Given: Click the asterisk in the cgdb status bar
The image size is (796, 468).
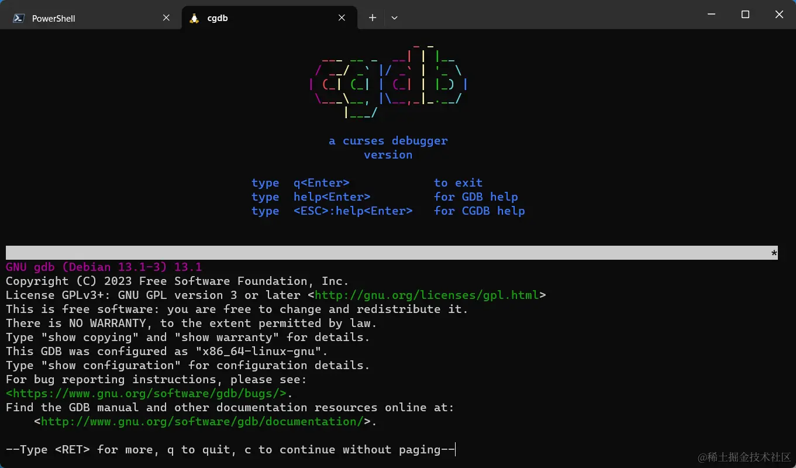Looking at the screenshot, I should coord(774,254).
